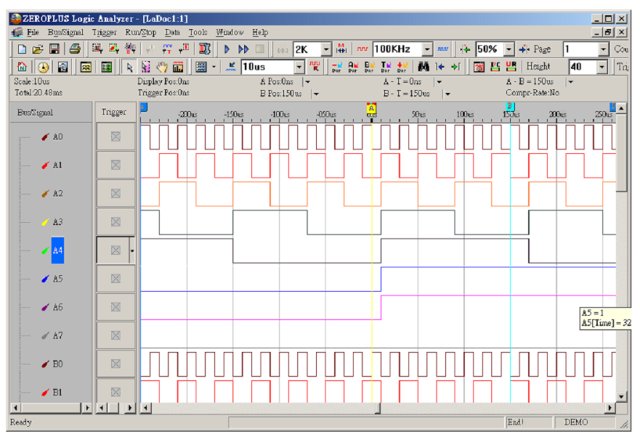Toggle trigger condition for A4
640x434 pixels.
tap(116, 250)
